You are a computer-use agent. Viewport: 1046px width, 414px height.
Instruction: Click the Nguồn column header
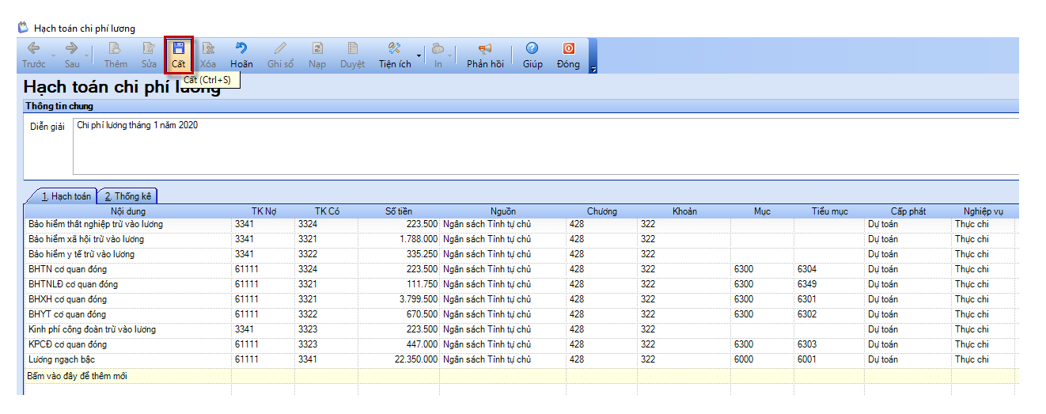pyautogui.click(x=503, y=211)
